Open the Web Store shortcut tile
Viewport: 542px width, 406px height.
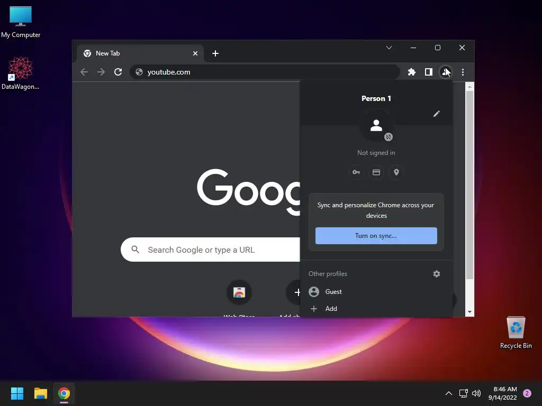(239, 292)
